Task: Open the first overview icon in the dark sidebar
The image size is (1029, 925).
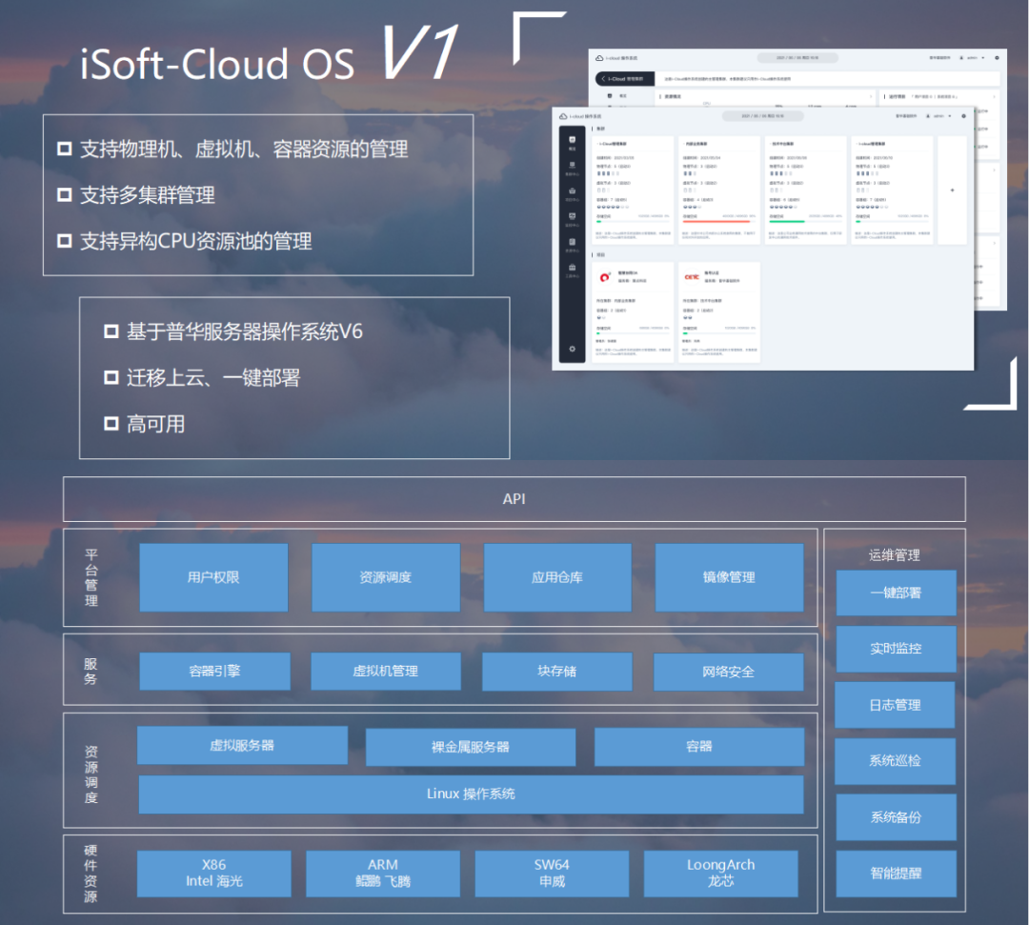Action: point(573,140)
